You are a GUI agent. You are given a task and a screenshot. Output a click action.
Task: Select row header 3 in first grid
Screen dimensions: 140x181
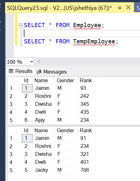coord(15,104)
